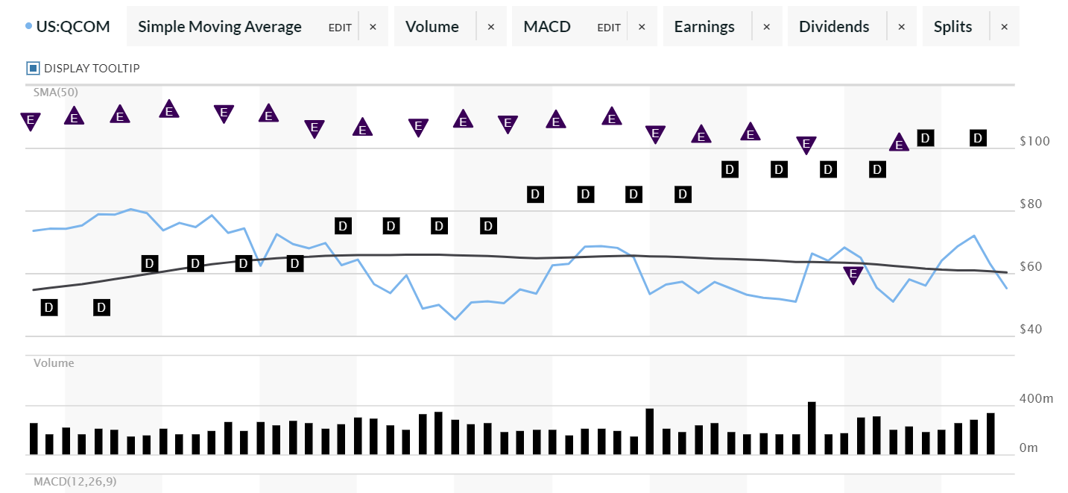The height and width of the screenshot is (493, 1068).
Task: Click the rightmost D dividend marker near $100
Action: pos(977,137)
